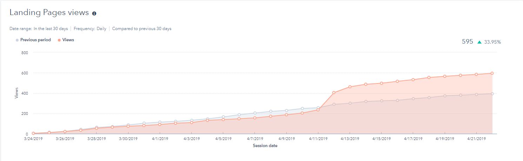
Task: Click the green upward trend triangle icon
Action: 479,42
